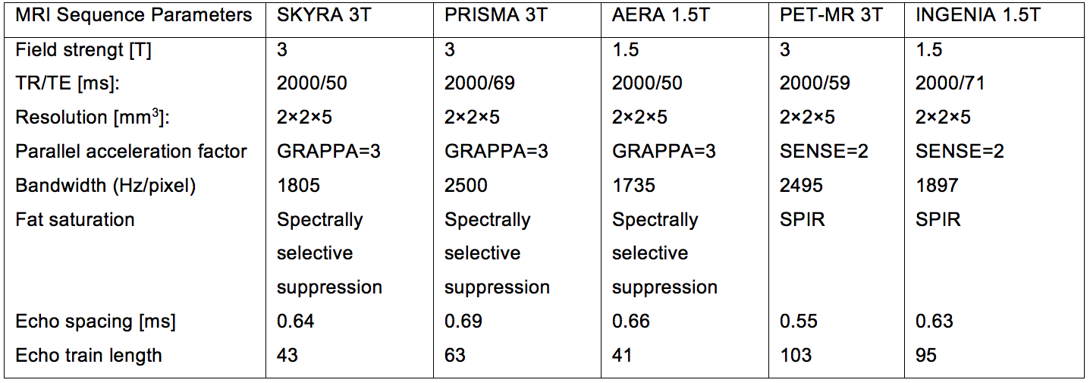Select the Parallel acceleration factor row label
This screenshot has width=1090, height=383.
pyautogui.click(x=131, y=152)
